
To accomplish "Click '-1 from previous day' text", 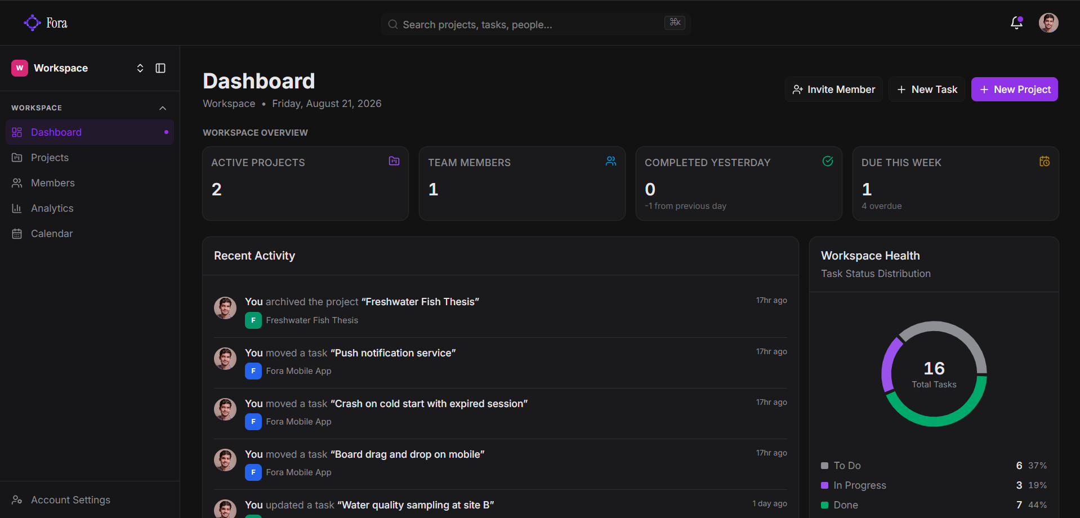I will tap(685, 206).
